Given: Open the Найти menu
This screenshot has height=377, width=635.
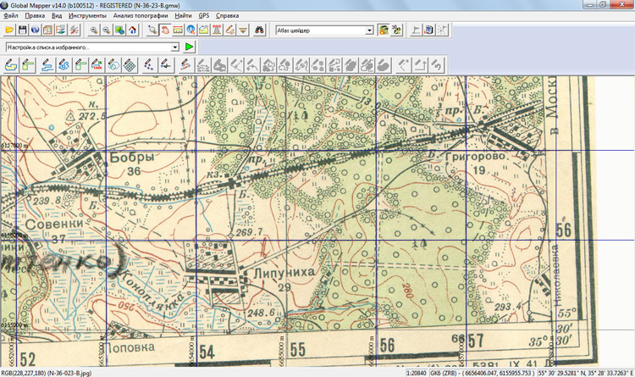Looking at the screenshot, I should point(183,15).
